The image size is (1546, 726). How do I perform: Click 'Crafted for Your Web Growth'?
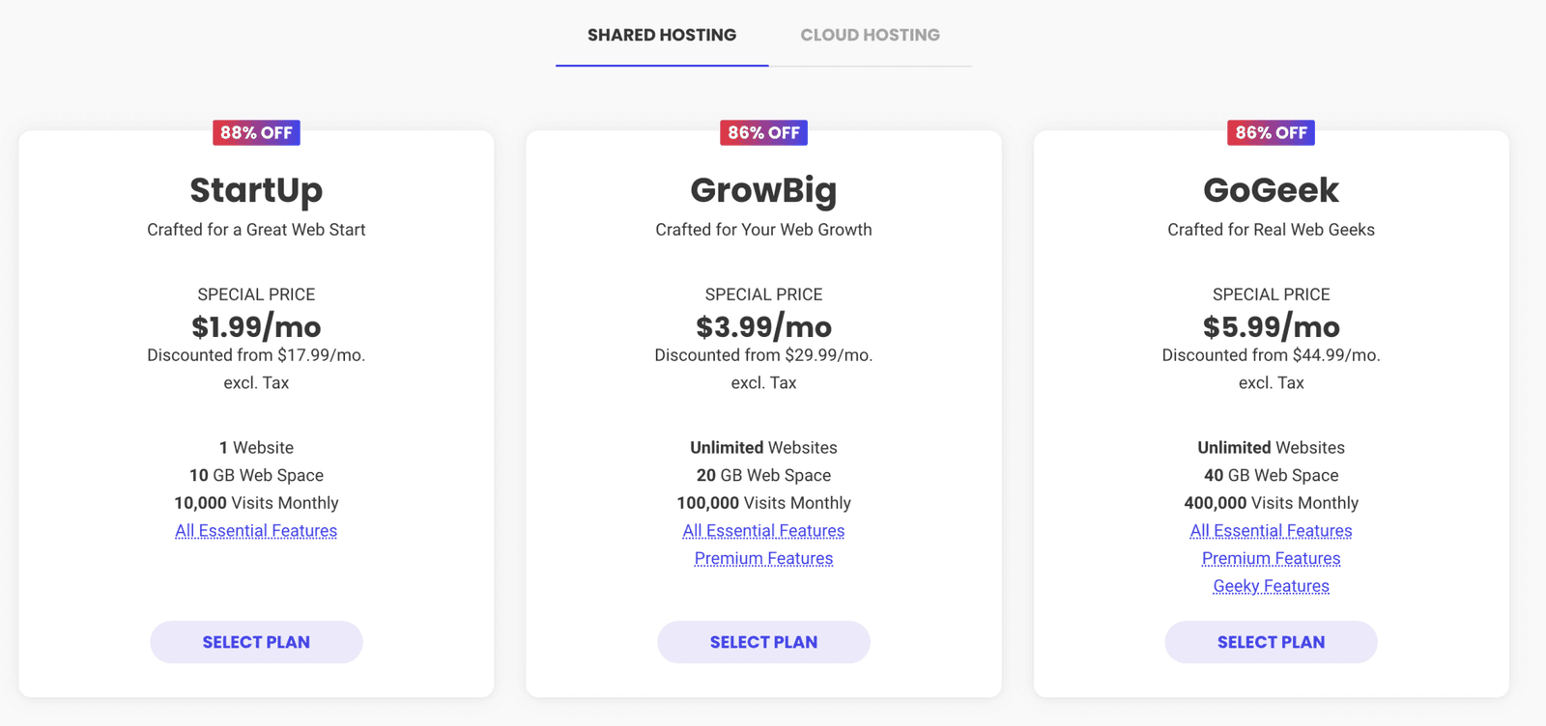[x=763, y=230]
